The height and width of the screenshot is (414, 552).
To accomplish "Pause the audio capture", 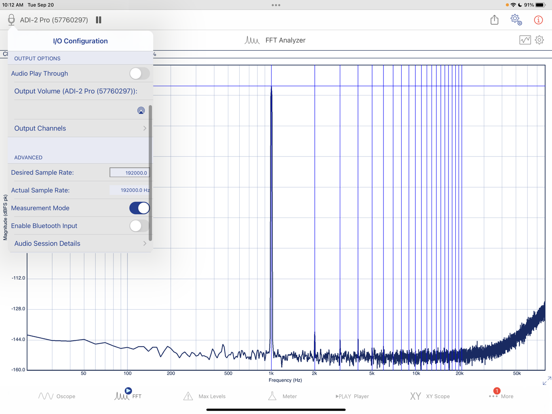I will coord(98,19).
